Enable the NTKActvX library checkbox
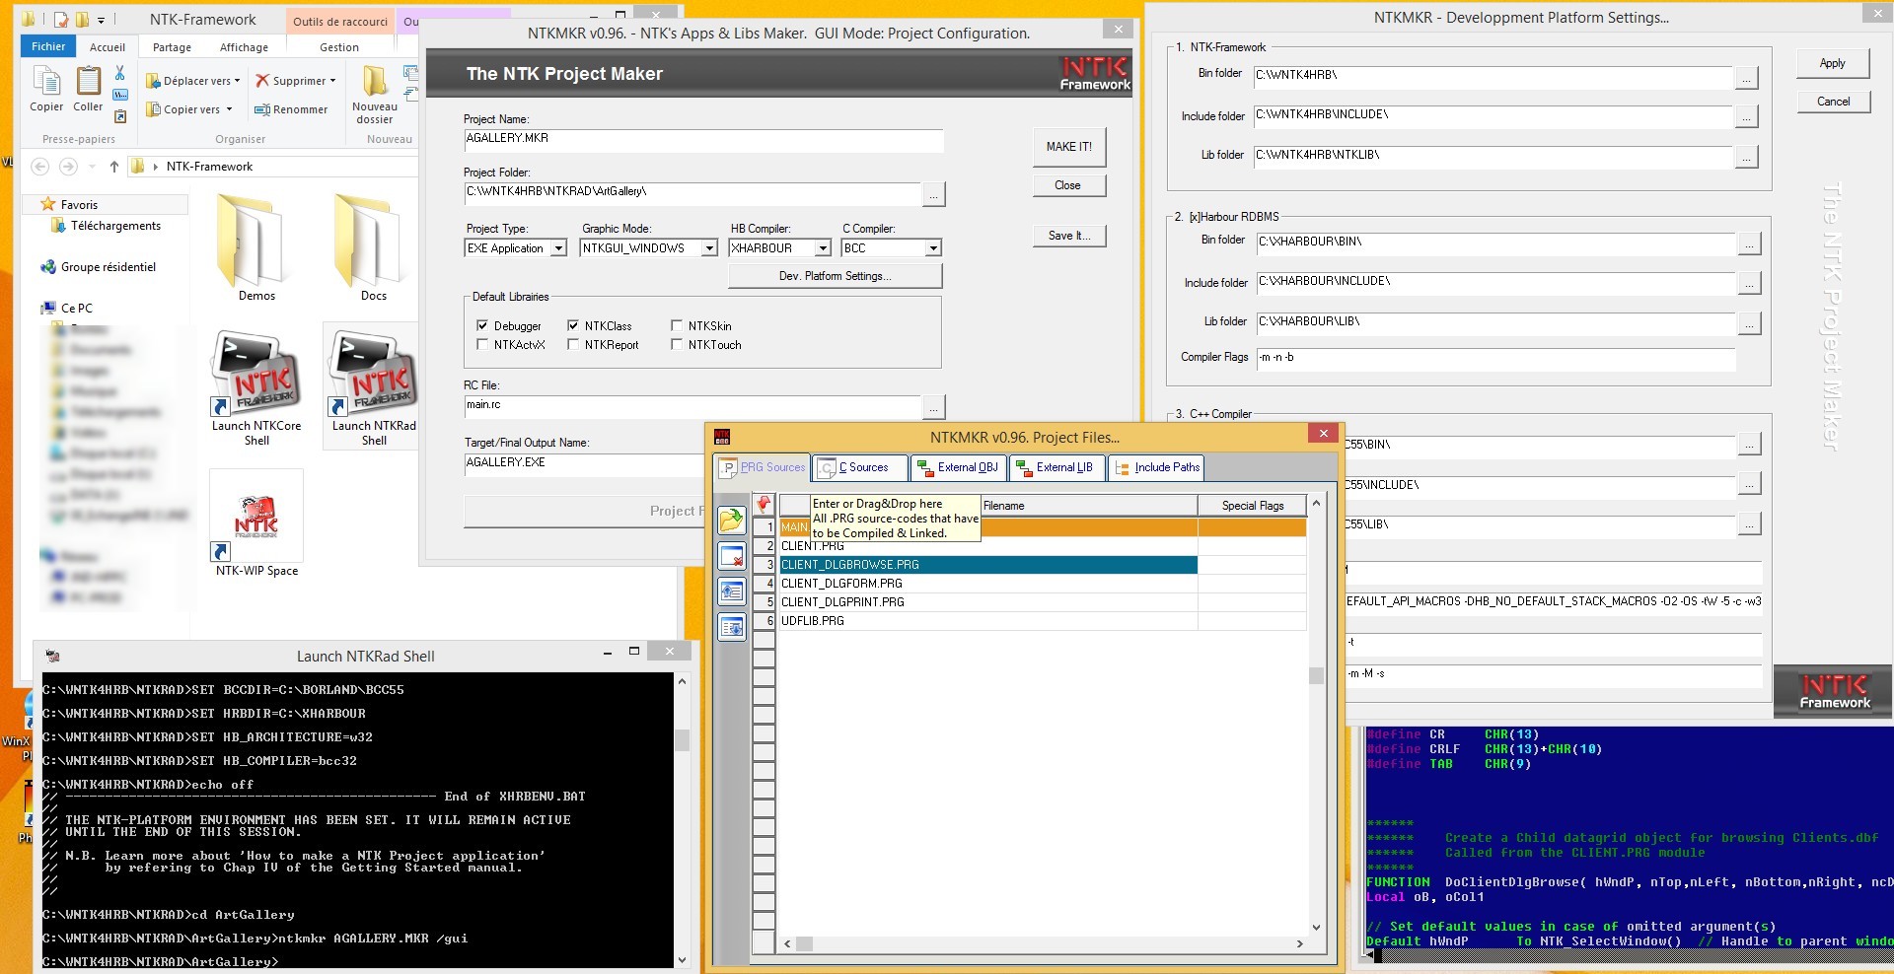Screen dimensions: 1894x974 click(x=482, y=344)
